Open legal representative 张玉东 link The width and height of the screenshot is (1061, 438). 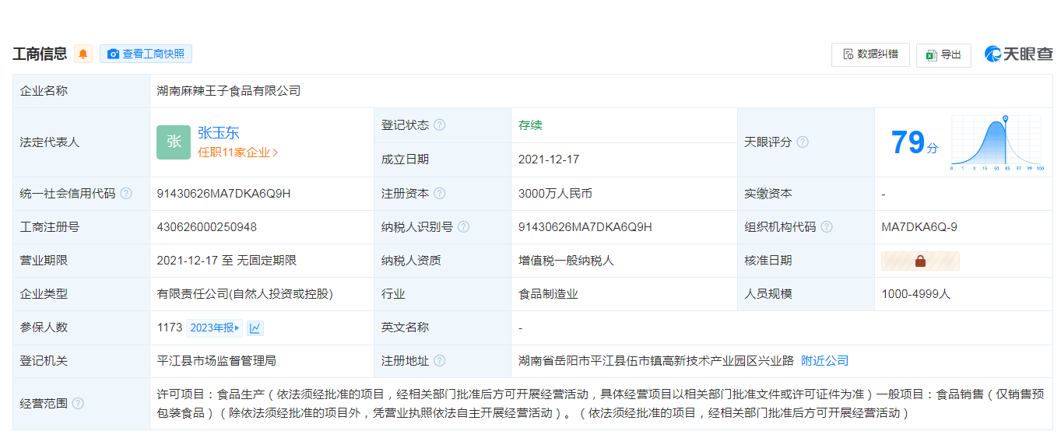click(x=218, y=132)
